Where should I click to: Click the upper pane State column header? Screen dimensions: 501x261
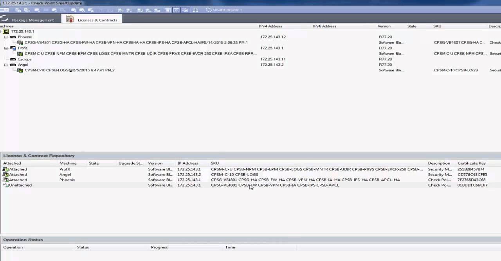pyautogui.click(x=412, y=26)
